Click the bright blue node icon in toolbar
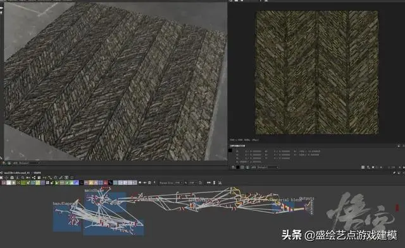The width and height of the screenshot is (405, 248). 76,183
